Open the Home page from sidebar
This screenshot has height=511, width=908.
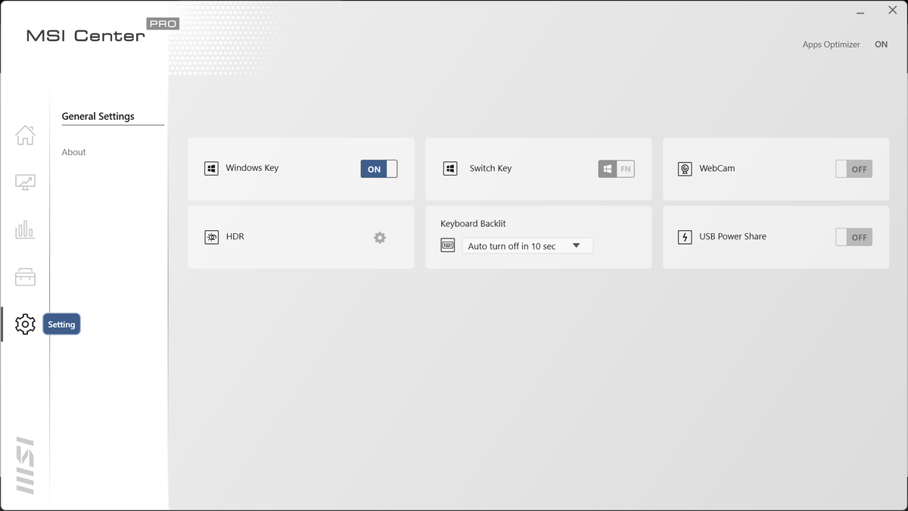(25, 135)
